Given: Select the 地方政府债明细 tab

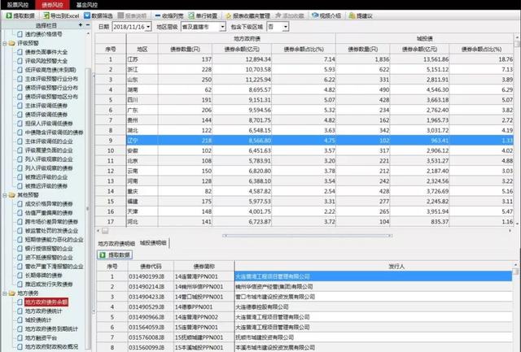Looking at the screenshot, I should [116, 242].
